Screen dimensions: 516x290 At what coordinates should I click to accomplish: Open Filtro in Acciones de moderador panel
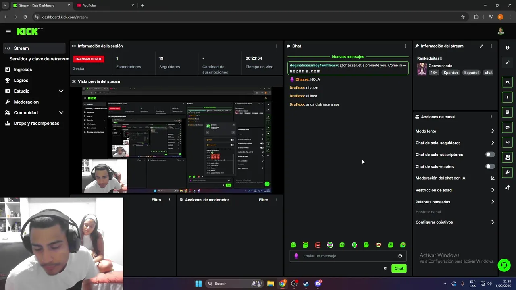[263, 200]
